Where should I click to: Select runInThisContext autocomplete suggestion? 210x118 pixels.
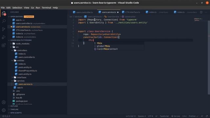point(119,49)
